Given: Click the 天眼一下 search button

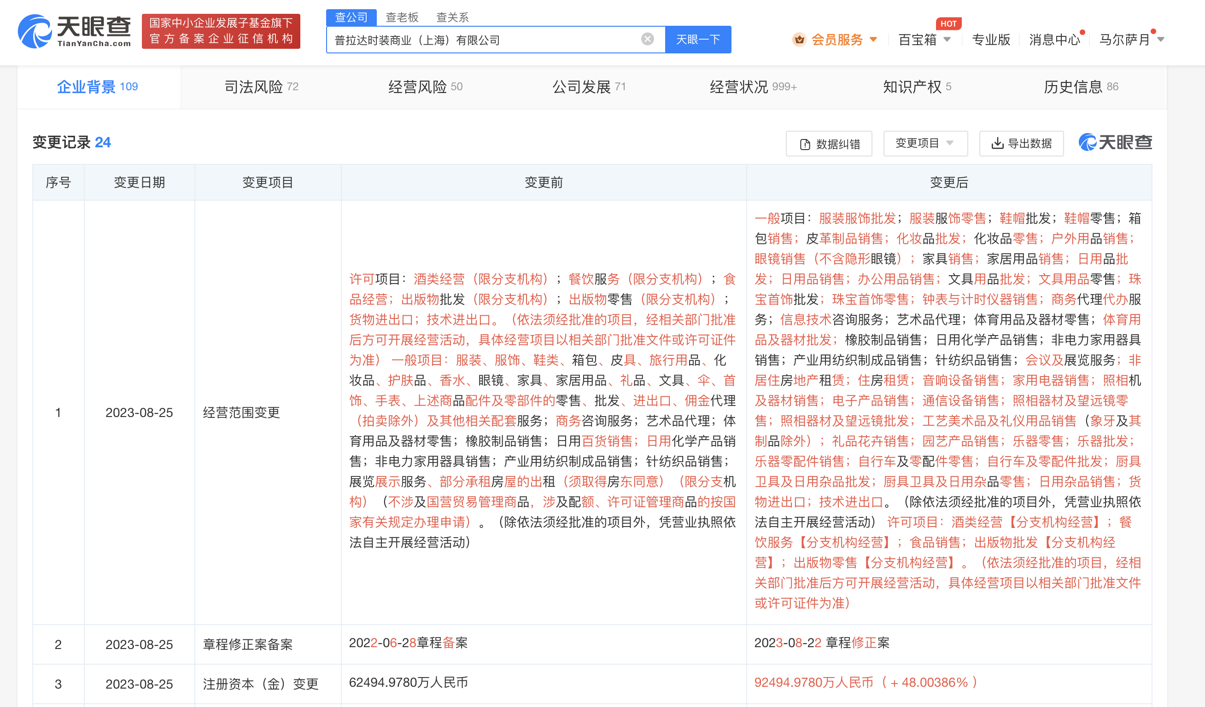Looking at the screenshot, I should [x=698, y=39].
